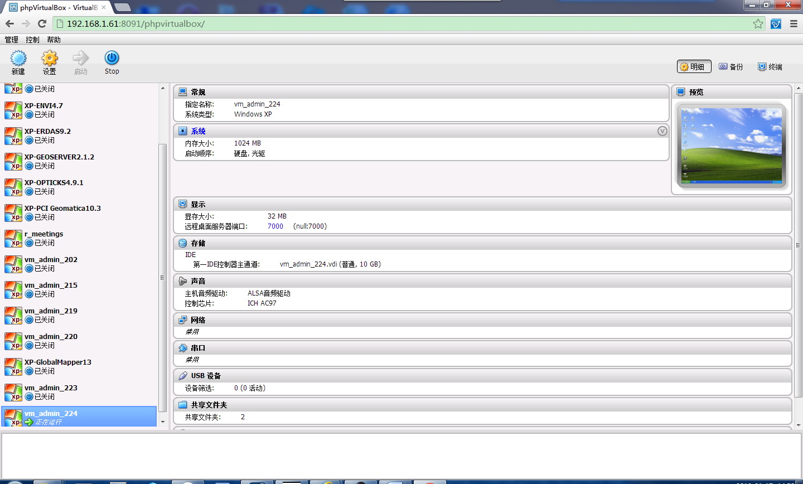Click running arrow icon of vm_admin_224
Viewport: 803px width, 484px height.
tap(29, 422)
